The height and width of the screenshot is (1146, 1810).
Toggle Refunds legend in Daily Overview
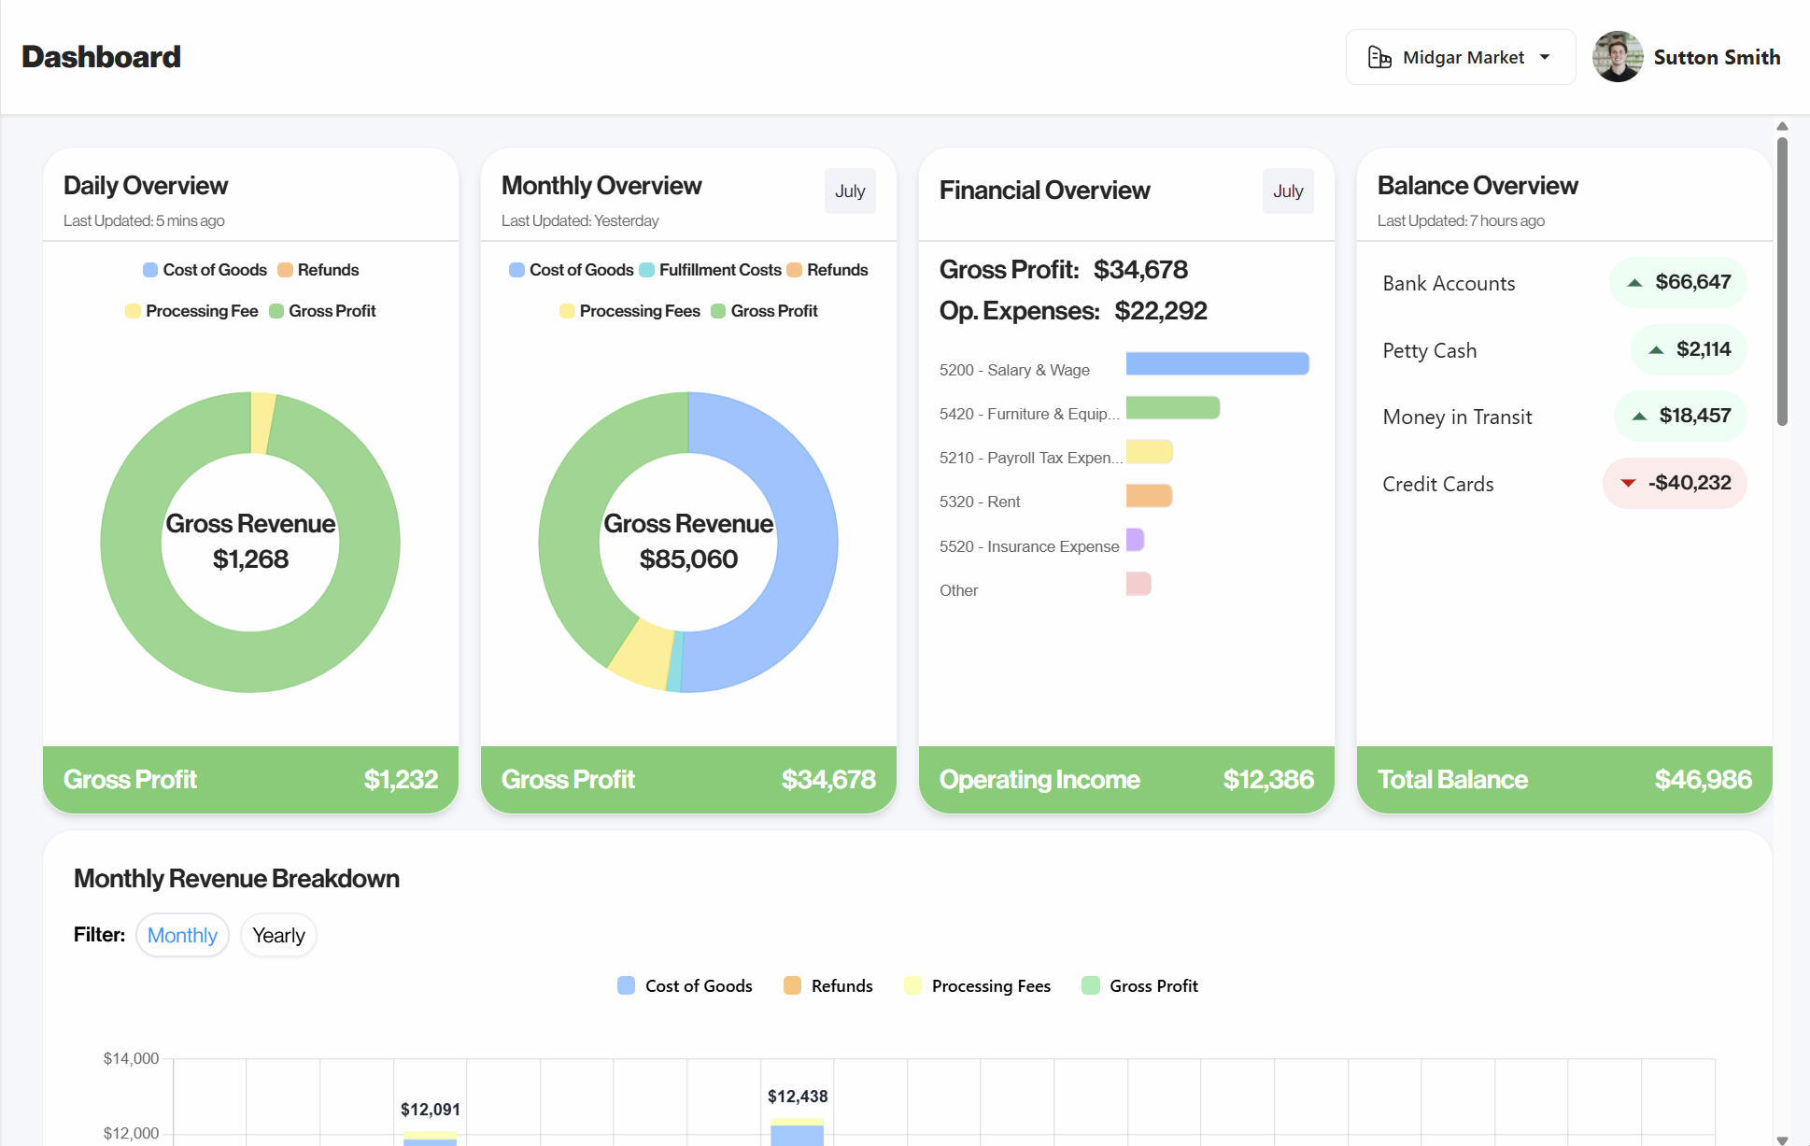pyautogui.click(x=318, y=270)
